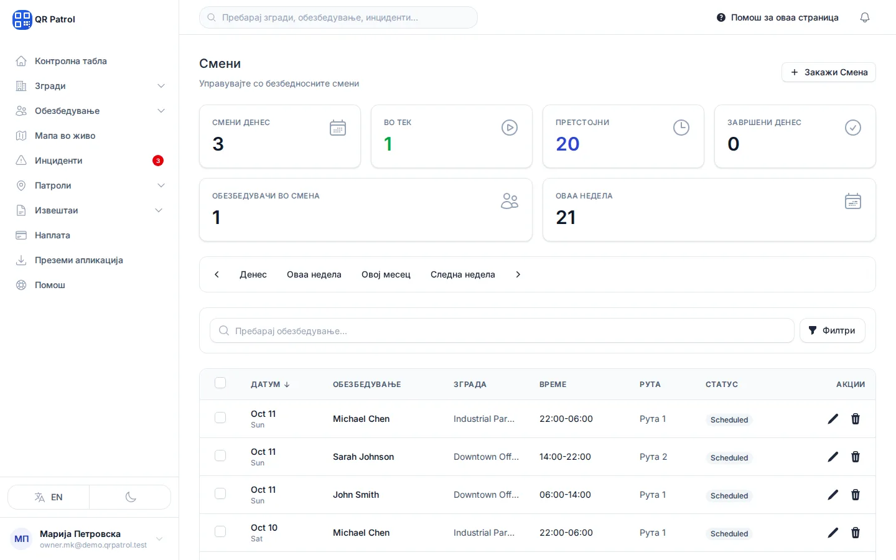Delete Michael Chen's Oct 11 shift

856,419
